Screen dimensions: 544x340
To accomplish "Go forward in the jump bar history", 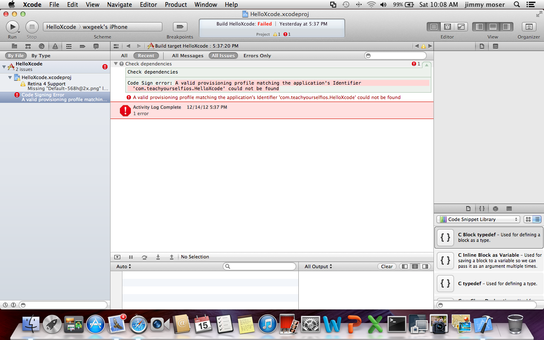I will click(139, 46).
